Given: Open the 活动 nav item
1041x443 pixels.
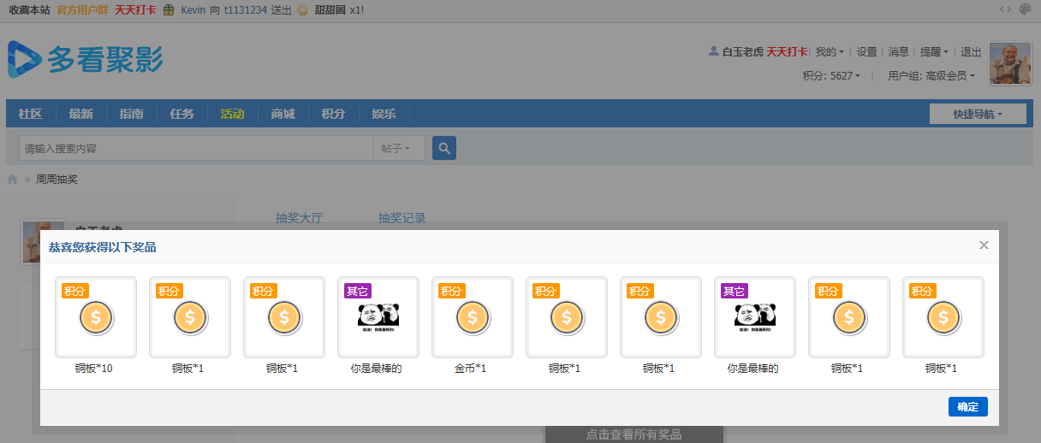Looking at the screenshot, I should (x=232, y=114).
